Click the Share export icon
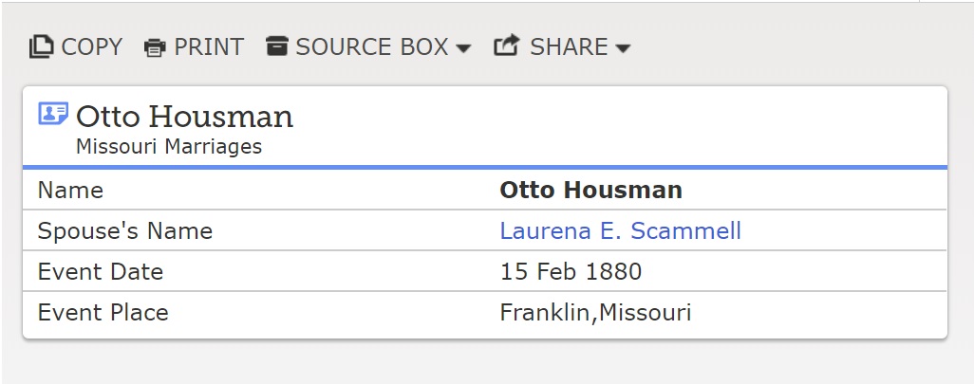The width and height of the screenshot is (974, 384). coord(507,46)
